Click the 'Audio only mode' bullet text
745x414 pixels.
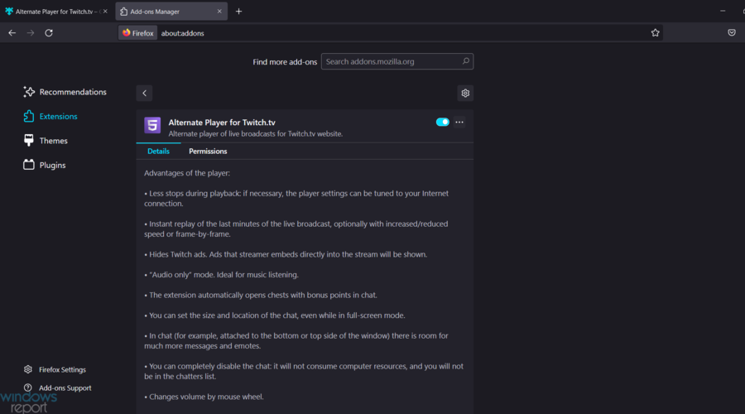click(x=221, y=275)
